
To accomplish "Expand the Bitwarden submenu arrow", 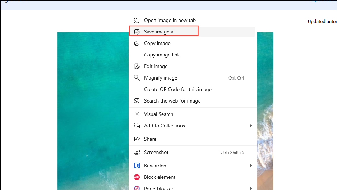I will point(251,166).
